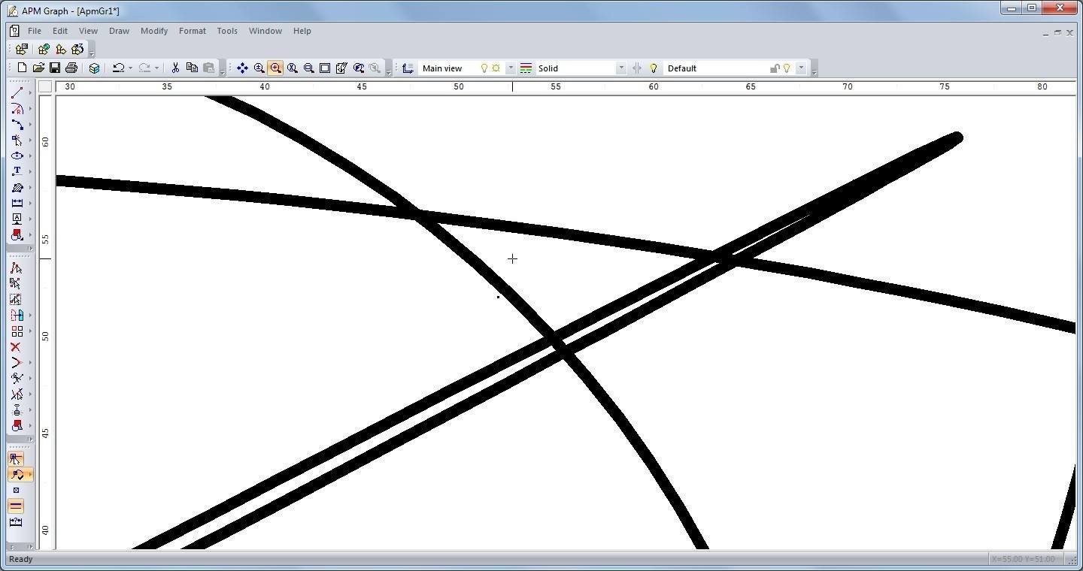Click the 3D box icon beside Print
This screenshot has width=1083, height=571.
point(94,68)
